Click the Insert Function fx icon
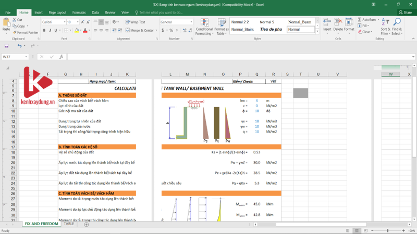This screenshot has height=234, width=417. point(61,57)
